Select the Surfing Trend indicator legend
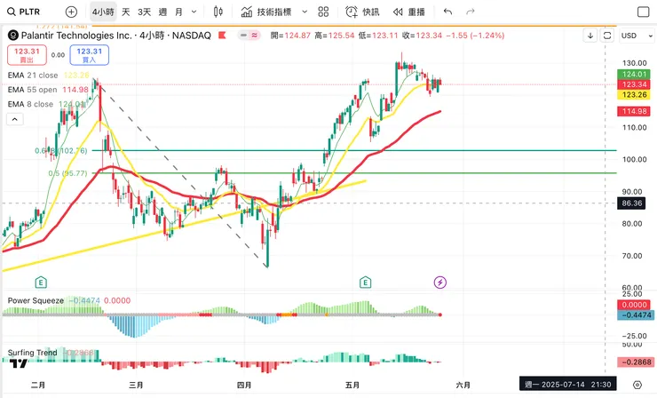The image size is (657, 398). (51, 353)
